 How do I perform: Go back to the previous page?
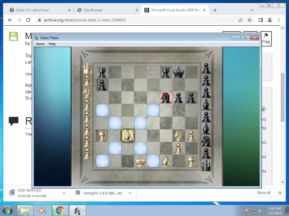pos(10,20)
